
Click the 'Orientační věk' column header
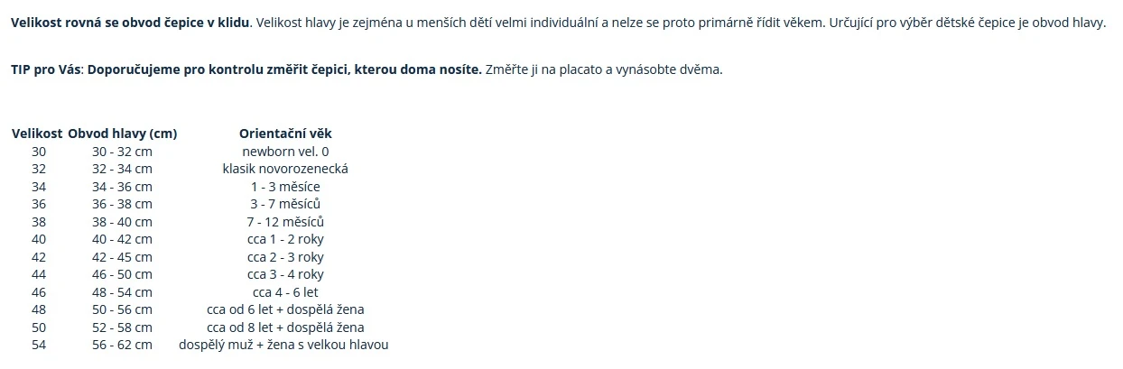(x=285, y=134)
